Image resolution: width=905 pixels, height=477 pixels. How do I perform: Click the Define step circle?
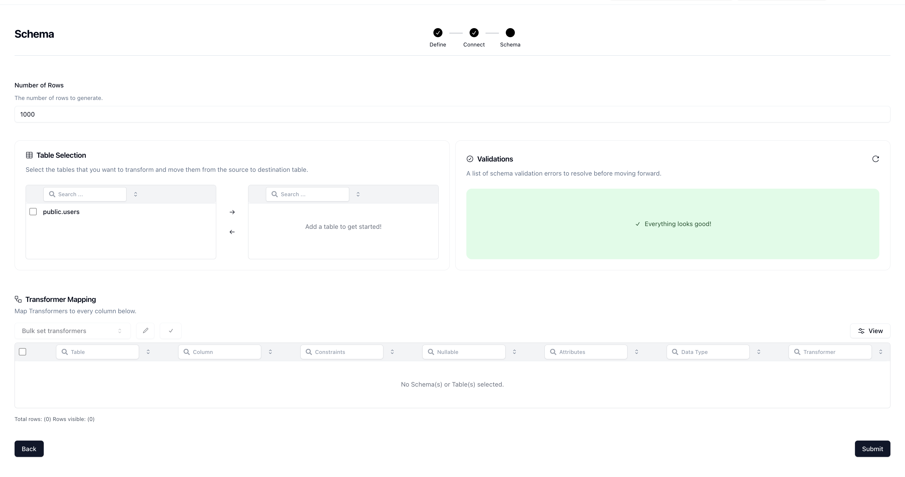[438, 33]
